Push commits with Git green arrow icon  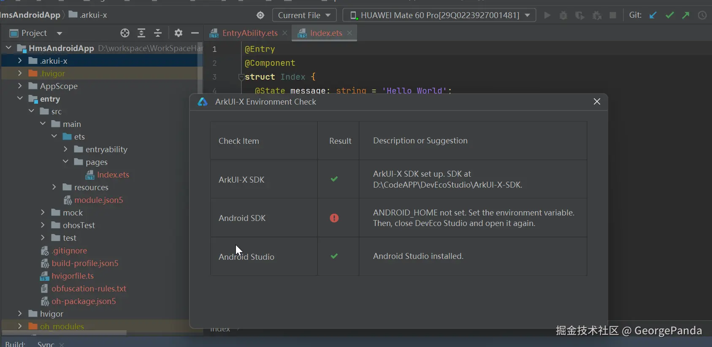pyautogui.click(x=686, y=15)
